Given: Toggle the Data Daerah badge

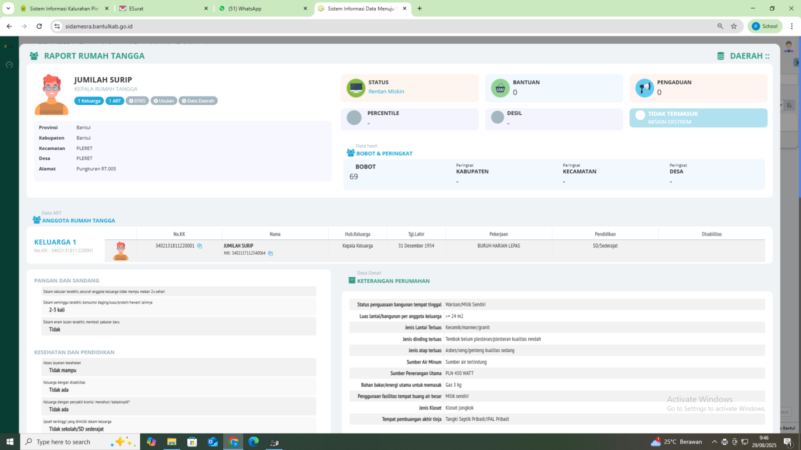Looking at the screenshot, I should click(x=198, y=101).
